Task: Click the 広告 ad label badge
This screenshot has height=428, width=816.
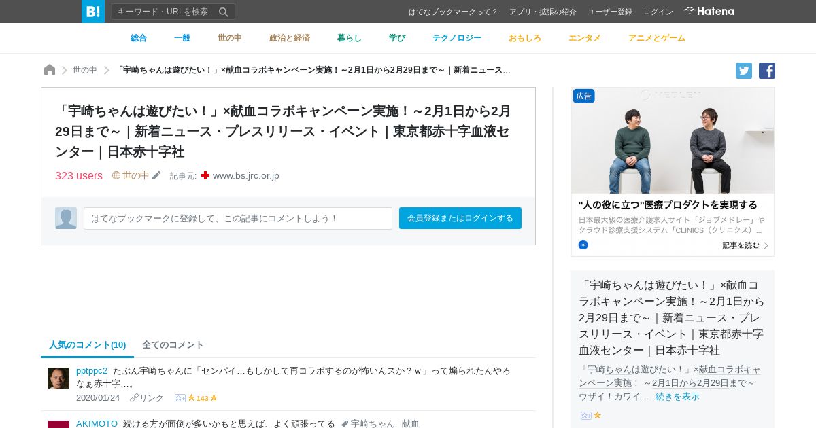Action: coord(583,96)
